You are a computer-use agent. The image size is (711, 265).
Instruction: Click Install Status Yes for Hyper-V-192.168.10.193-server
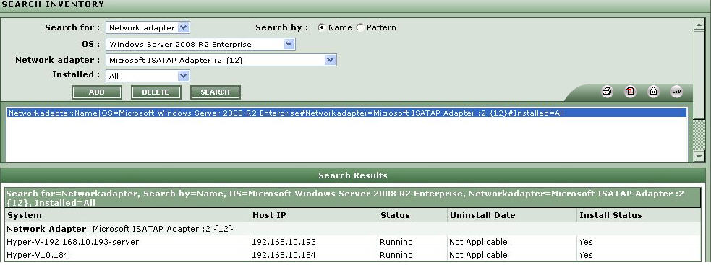click(585, 242)
